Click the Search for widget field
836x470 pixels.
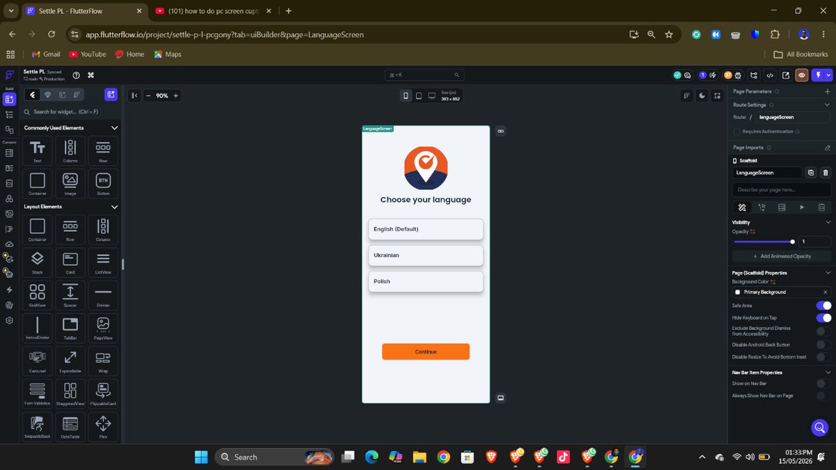tap(70, 111)
